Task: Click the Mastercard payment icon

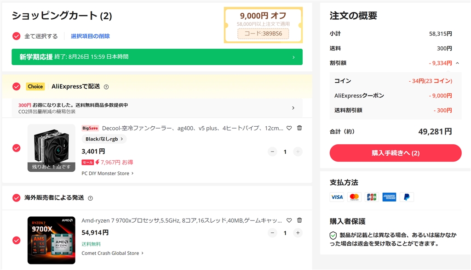Action: pyautogui.click(x=354, y=197)
